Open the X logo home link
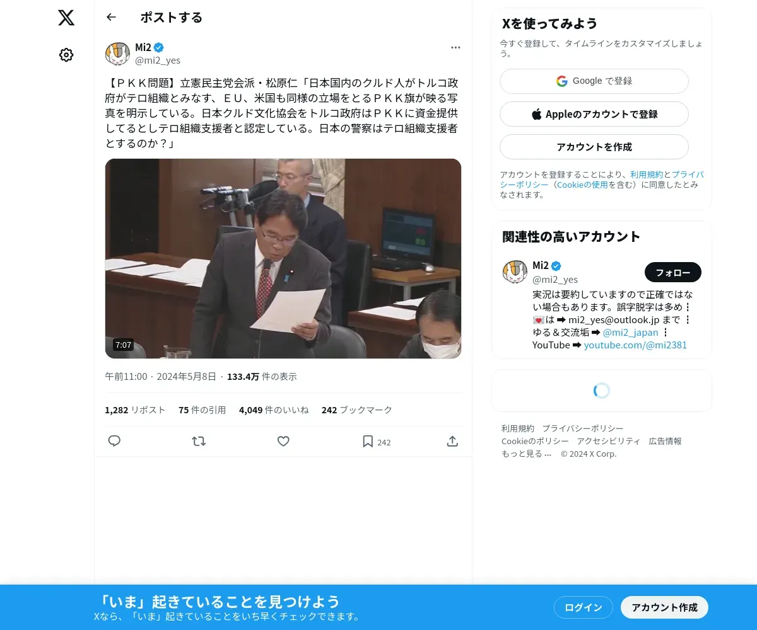757x630 pixels. [x=66, y=18]
